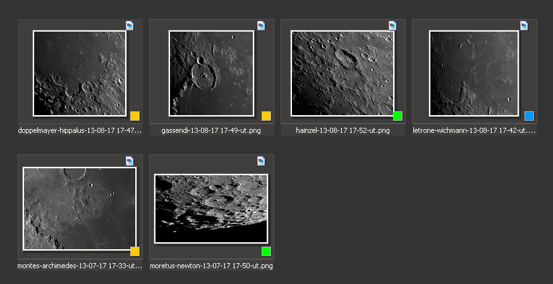The width and height of the screenshot is (553, 284).
Task: Click yellow color label on montes-archimedes
Action: coord(135,251)
